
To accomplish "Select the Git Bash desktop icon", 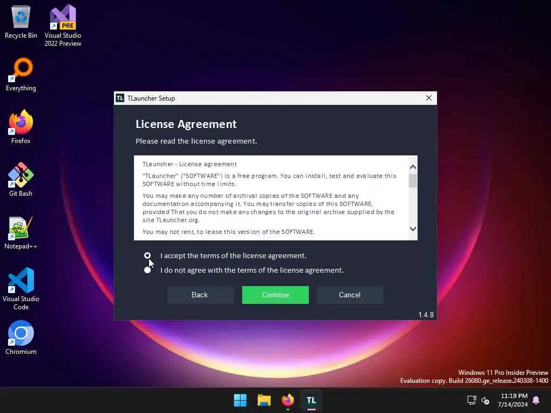I will 21,180.
